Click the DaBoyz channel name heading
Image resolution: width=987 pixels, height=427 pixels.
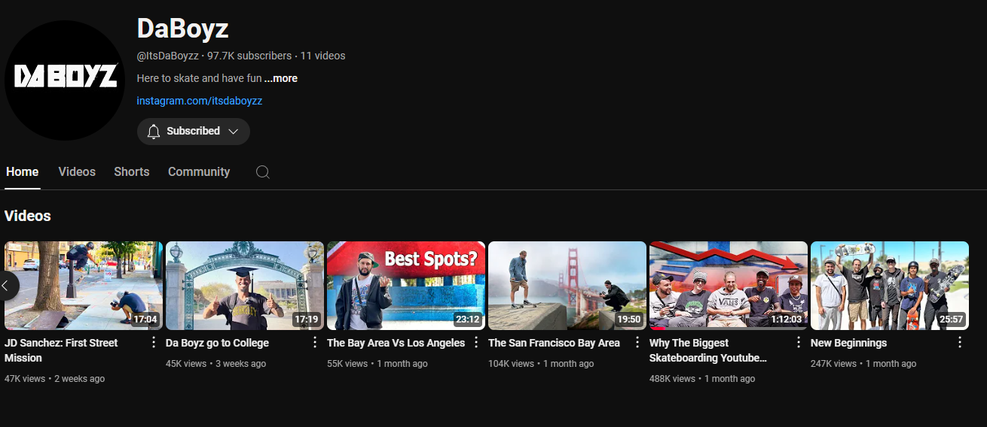[182, 29]
